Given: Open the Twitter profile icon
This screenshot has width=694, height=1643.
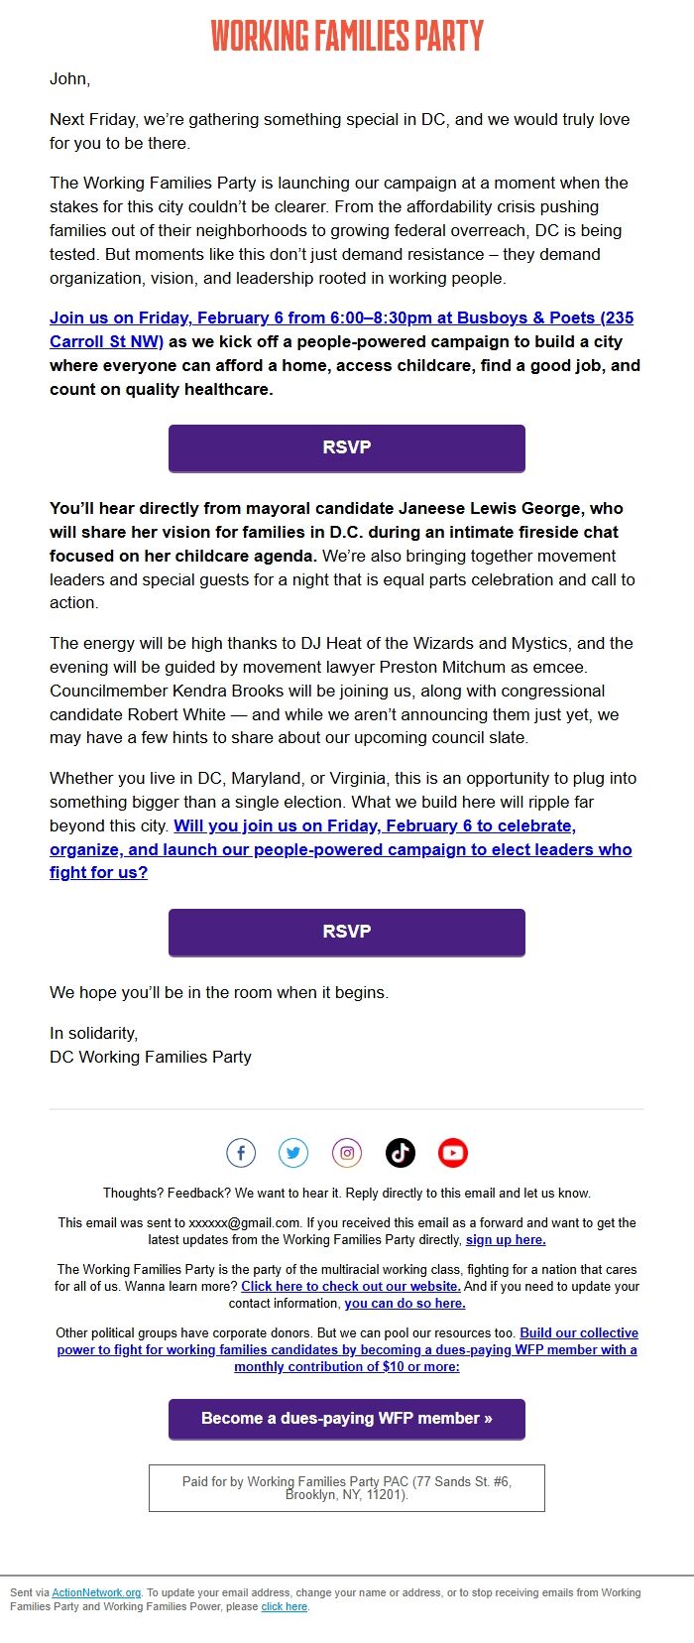Looking at the screenshot, I should point(293,1153).
